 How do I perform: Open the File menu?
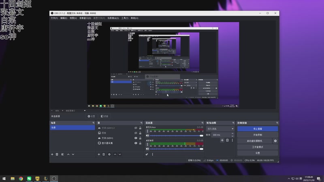pyautogui.click(x=54, y=18)
